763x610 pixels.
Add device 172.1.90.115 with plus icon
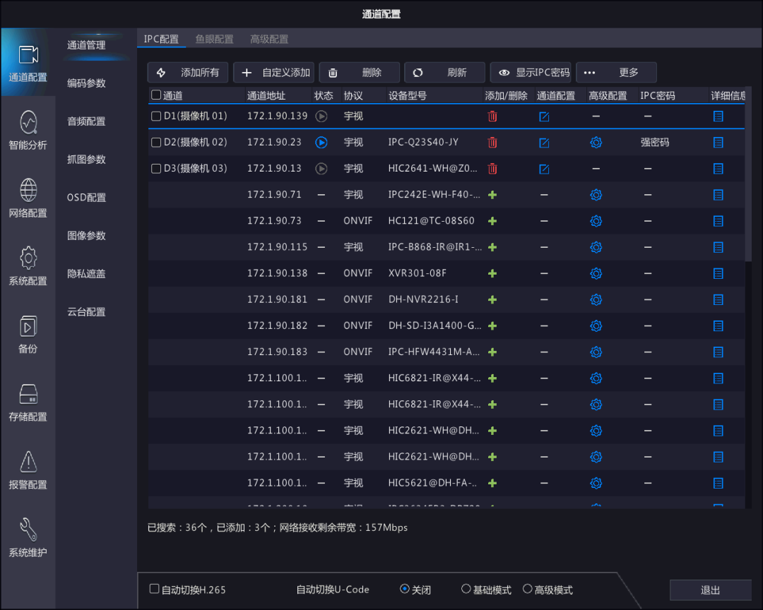(x=492, y=248)
